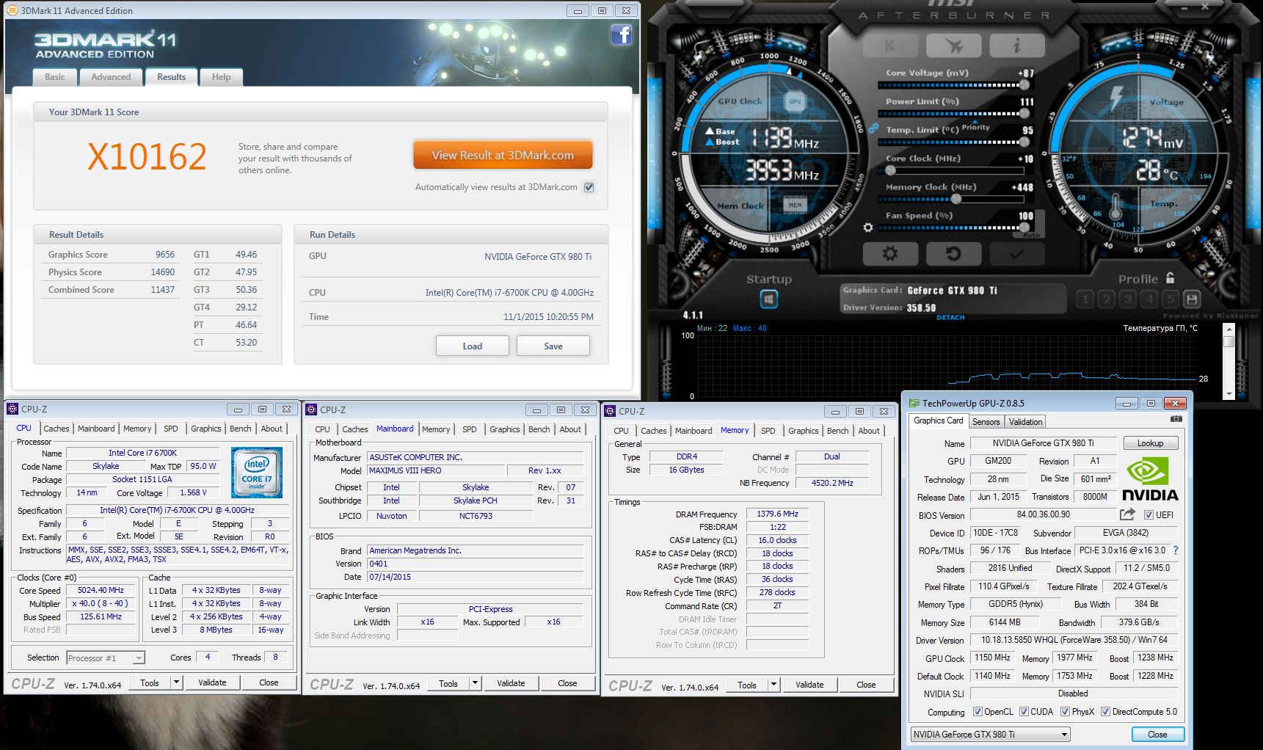Click the Power Limit slider handle
Image resolution: width=1263 pixels, height=750 pixels.
click(x=1024, y=113)
